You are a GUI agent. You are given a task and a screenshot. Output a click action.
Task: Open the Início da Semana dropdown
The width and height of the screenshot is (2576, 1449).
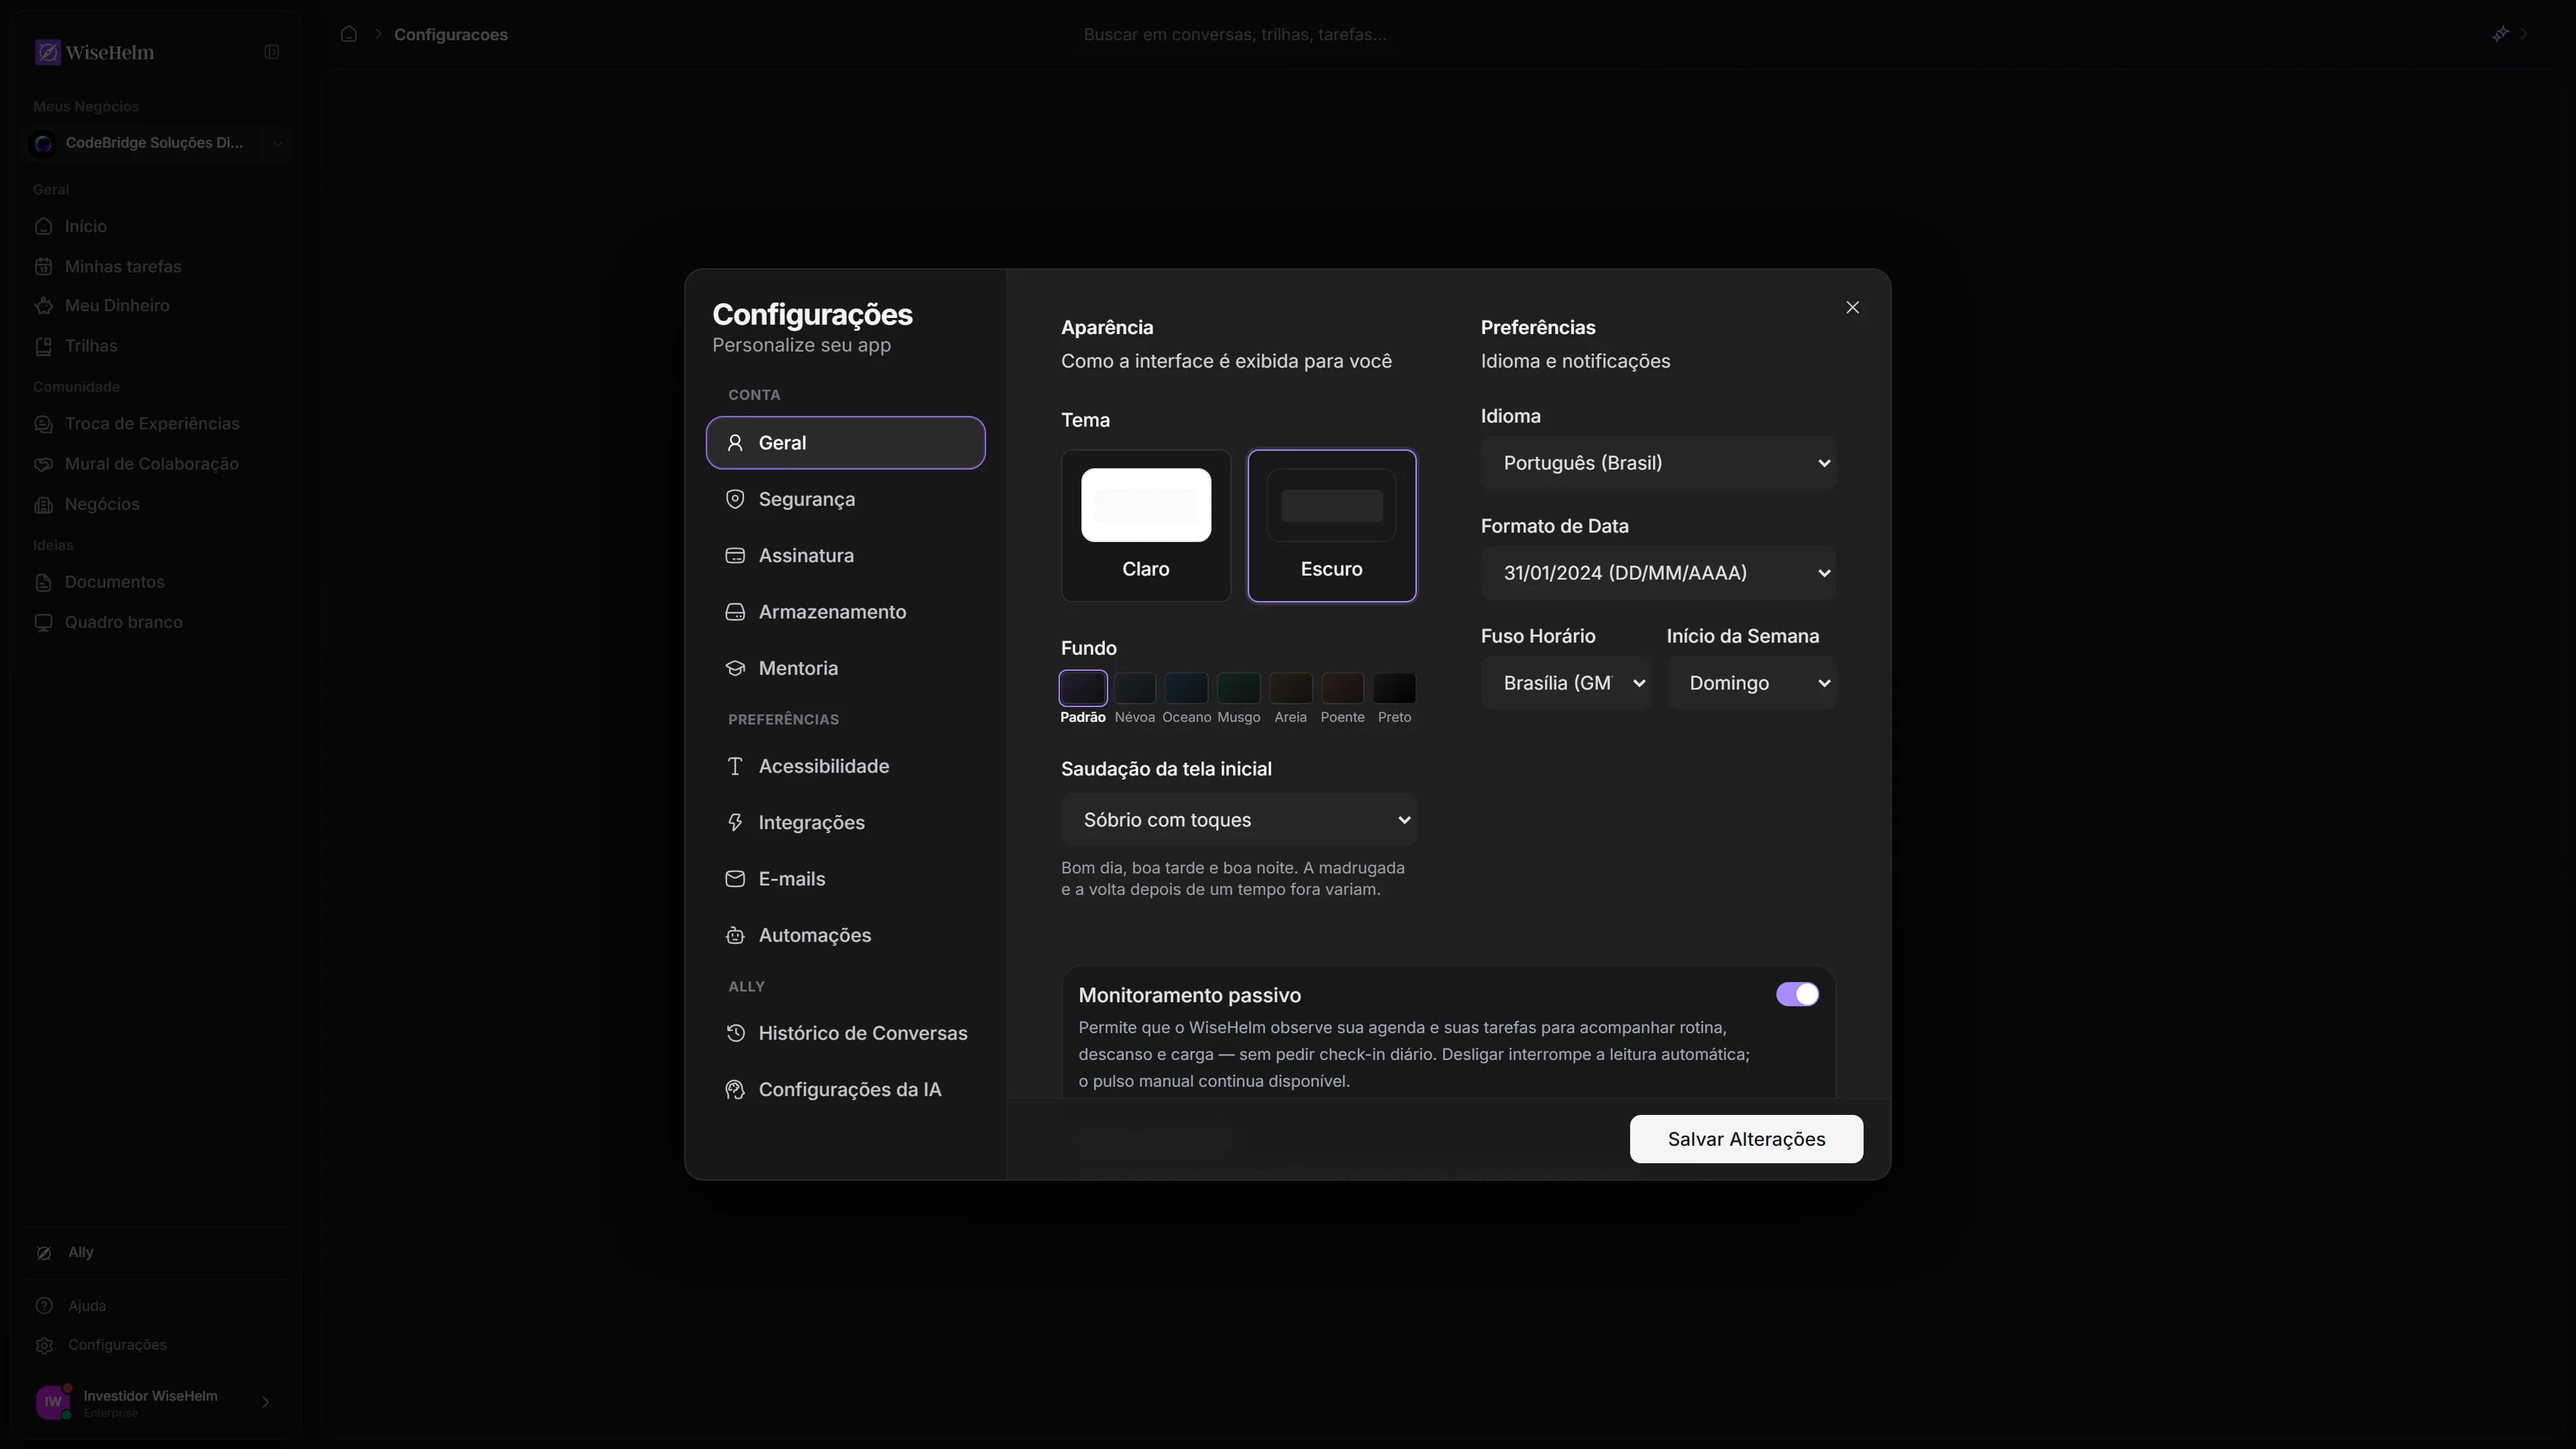[1751, 683]
